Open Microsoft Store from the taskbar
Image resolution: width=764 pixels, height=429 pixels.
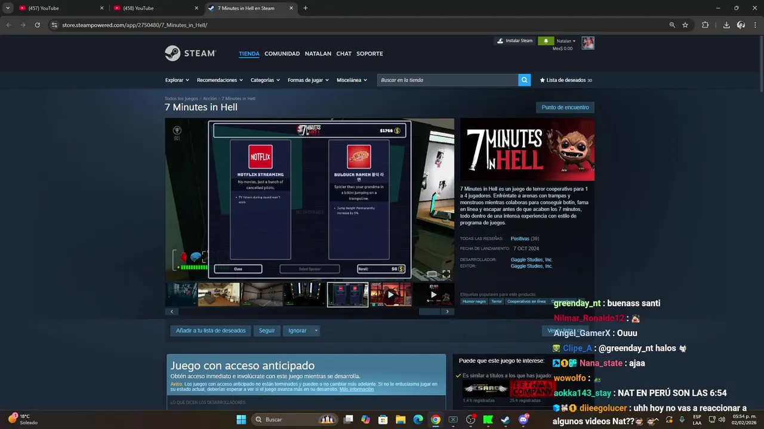383,419
